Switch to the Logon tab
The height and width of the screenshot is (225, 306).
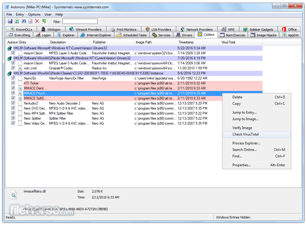coord(43,35)
